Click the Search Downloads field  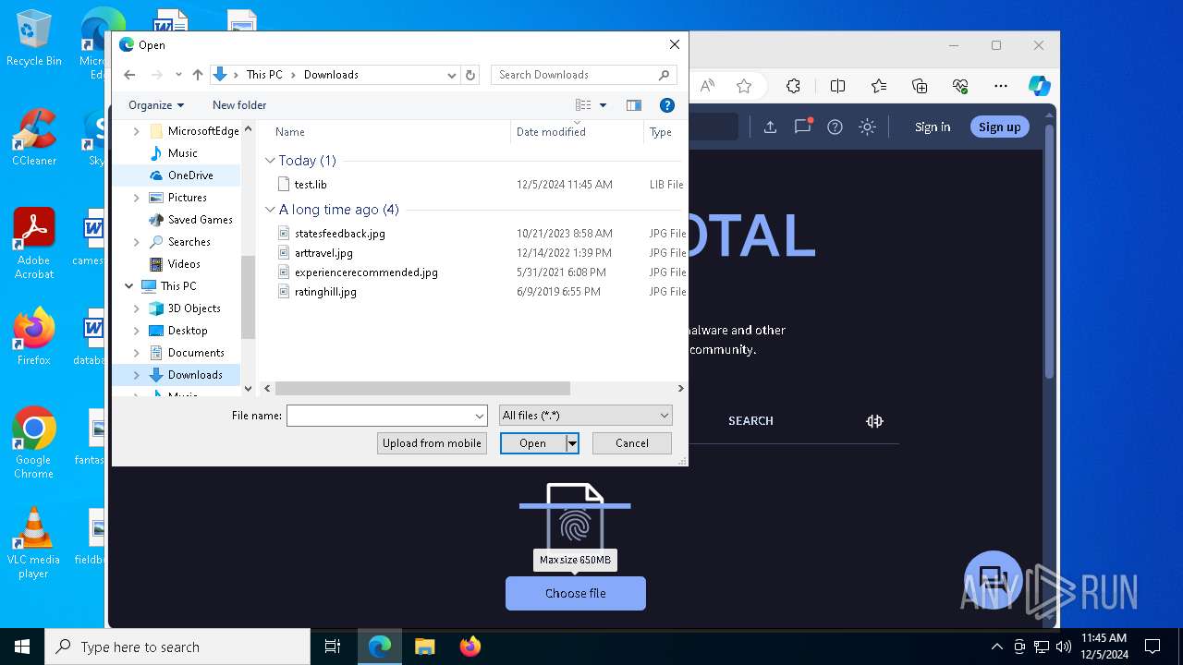[x=575, y=75]
